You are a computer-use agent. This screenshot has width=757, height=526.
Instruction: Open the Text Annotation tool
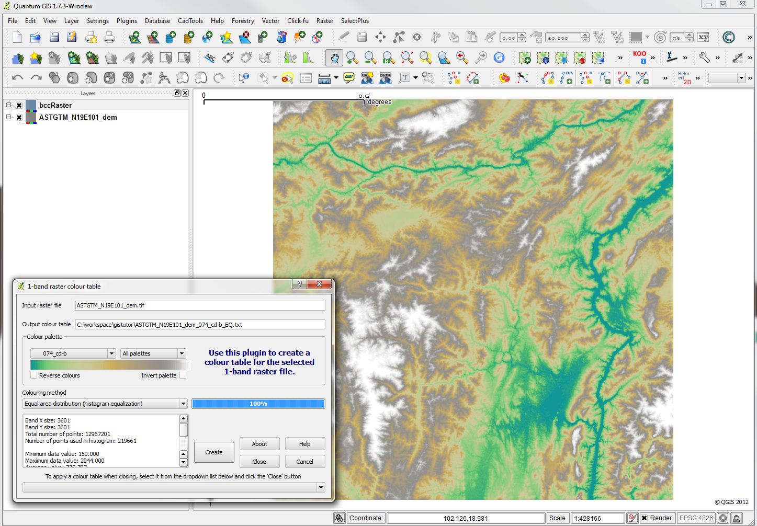click(x=404, y=77)
